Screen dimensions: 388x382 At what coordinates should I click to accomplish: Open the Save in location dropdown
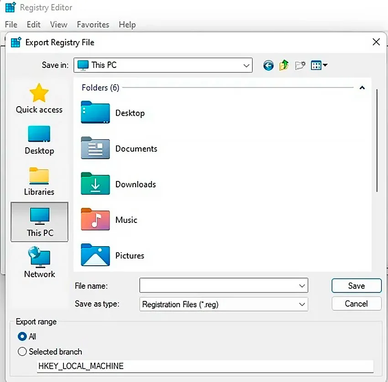163,65
